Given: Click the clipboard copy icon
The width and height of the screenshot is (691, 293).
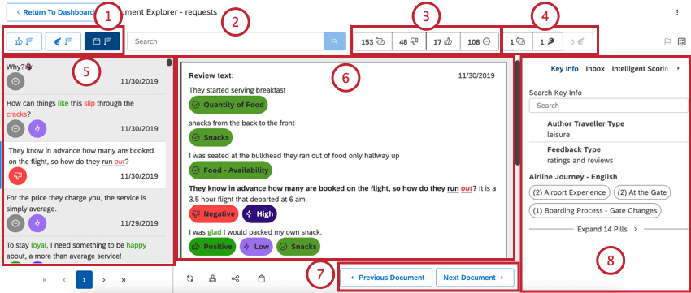Looking at the screenshot, I should point(261,278).
